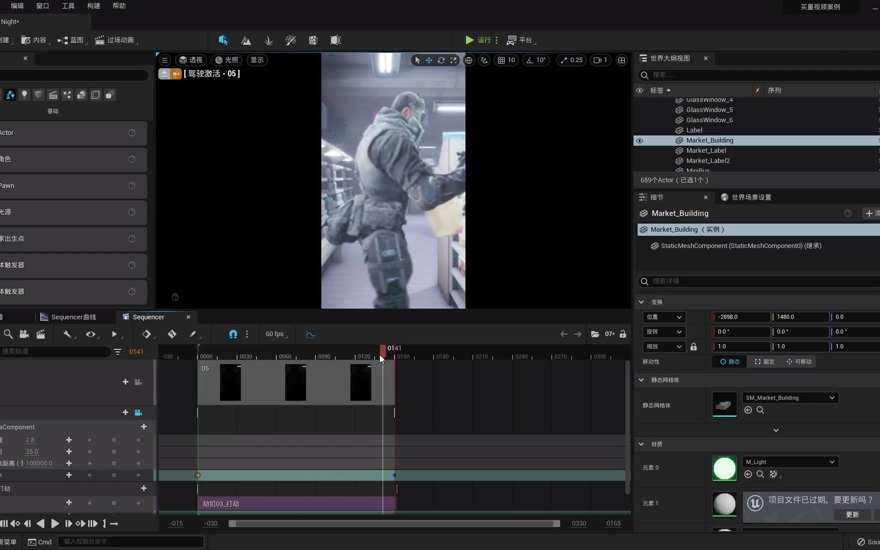Click the Sequencer play forward button

click(55, 524)
